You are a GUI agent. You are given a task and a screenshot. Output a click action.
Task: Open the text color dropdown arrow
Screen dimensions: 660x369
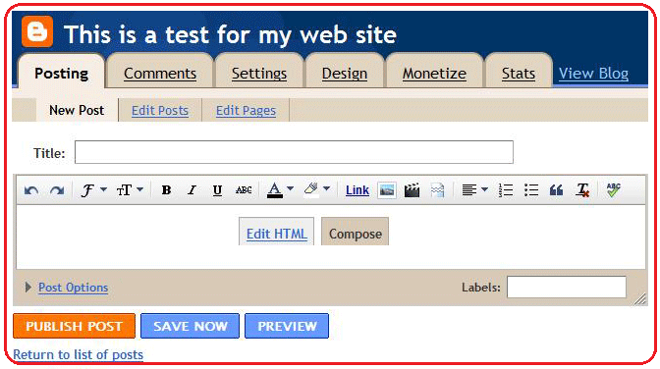[290, 189]
